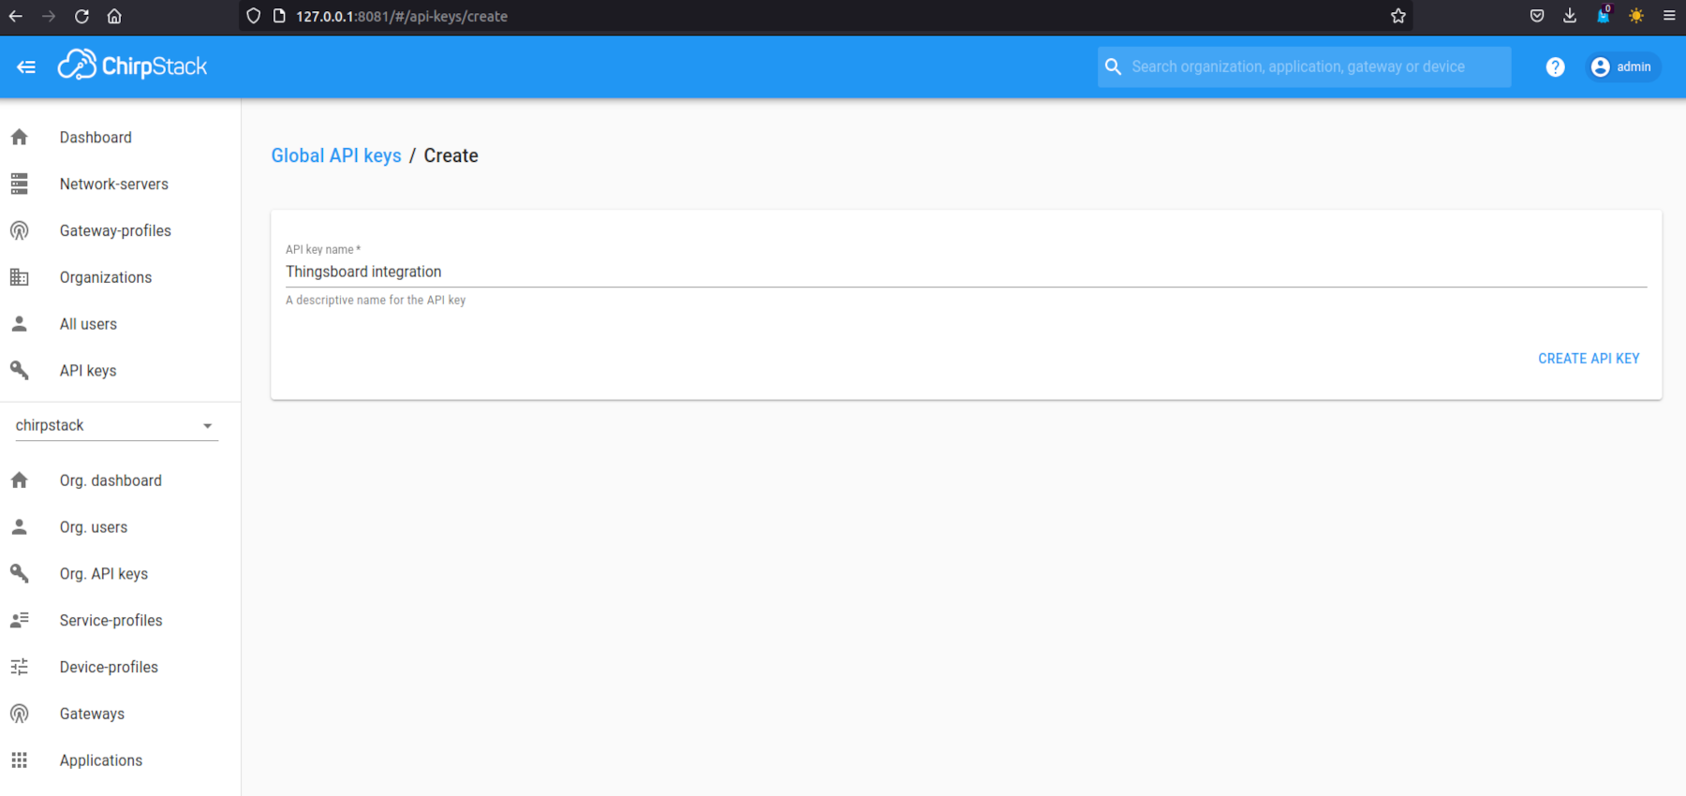Open help via the question mark icon
Screen dimensions: 1686x796
tap(1555, 66)
